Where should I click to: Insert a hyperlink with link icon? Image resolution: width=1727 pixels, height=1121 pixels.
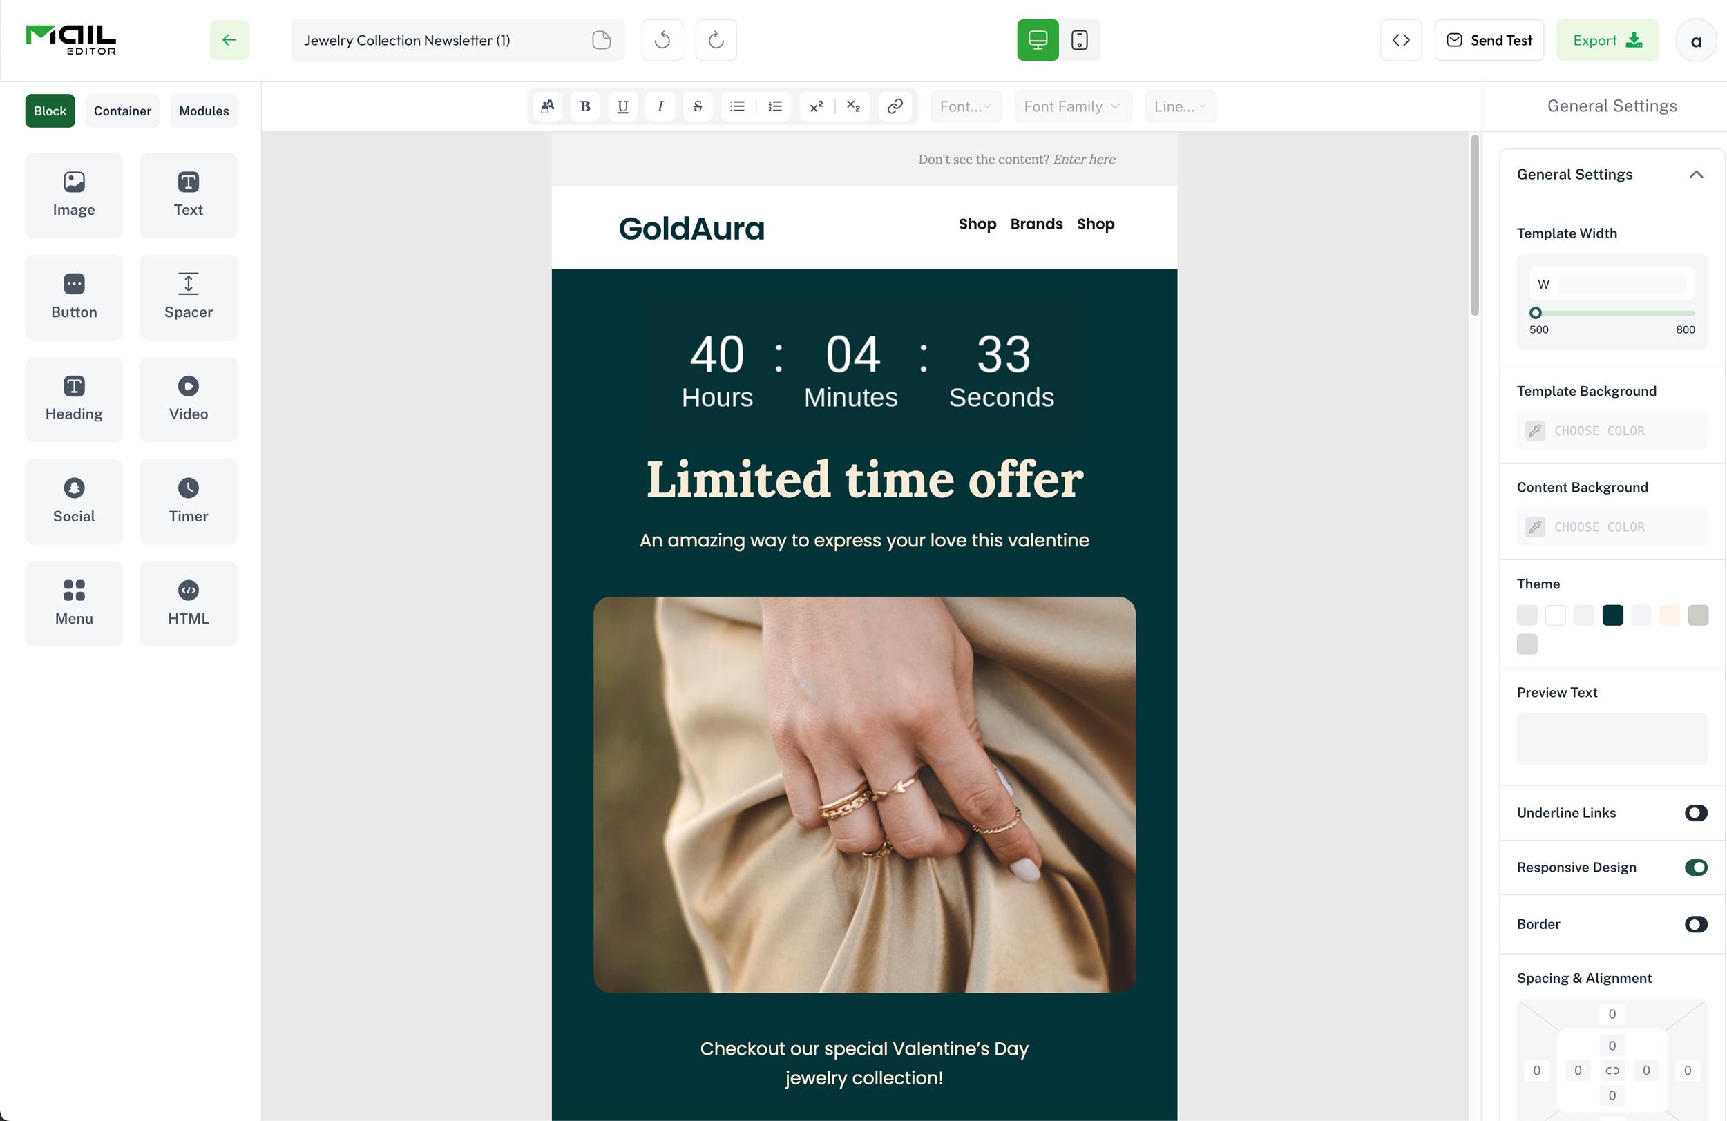pyautogui.click(x=895, y=106)
